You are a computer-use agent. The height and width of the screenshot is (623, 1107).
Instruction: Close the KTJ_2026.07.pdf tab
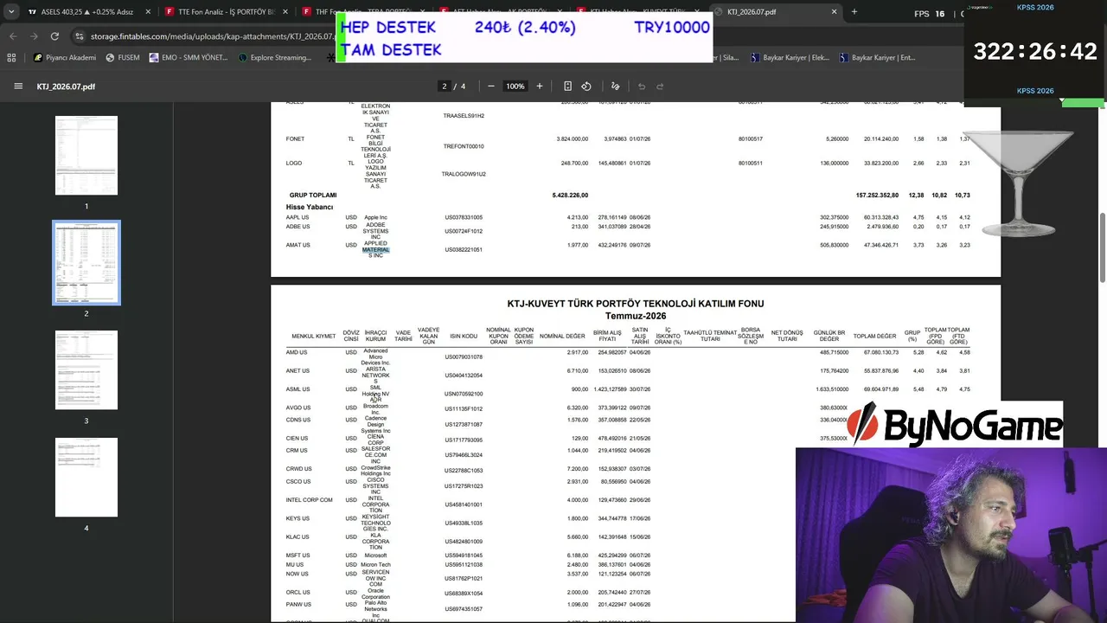[835, 12]
